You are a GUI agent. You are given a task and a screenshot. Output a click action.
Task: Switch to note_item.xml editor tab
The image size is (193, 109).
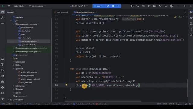[x=61, y=12]
